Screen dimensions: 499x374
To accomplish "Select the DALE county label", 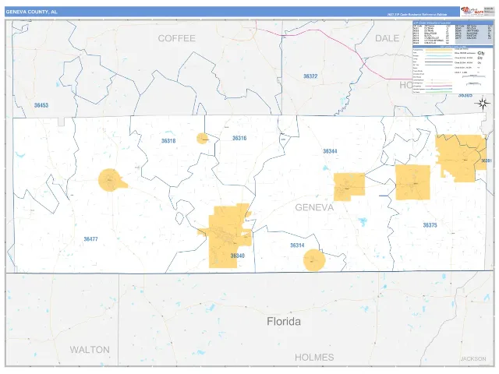I will click(x=387, y=38).
